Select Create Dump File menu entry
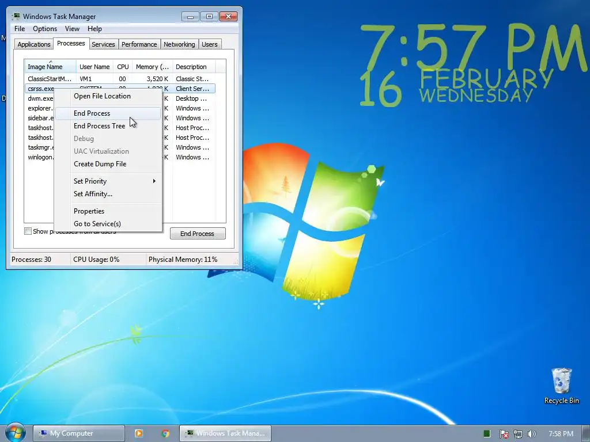Viewport: 590px width, 442px height. [x=108, y=164]
